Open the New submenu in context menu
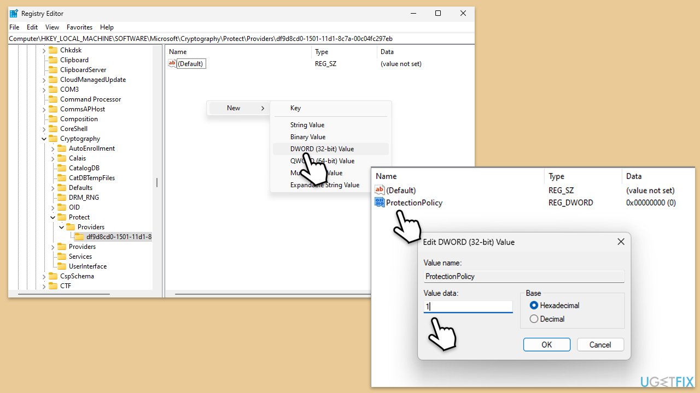This screenshot has height=393, width=700. pos(238,108)
